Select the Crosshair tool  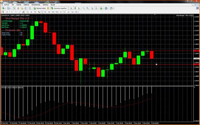coord(7,12)
